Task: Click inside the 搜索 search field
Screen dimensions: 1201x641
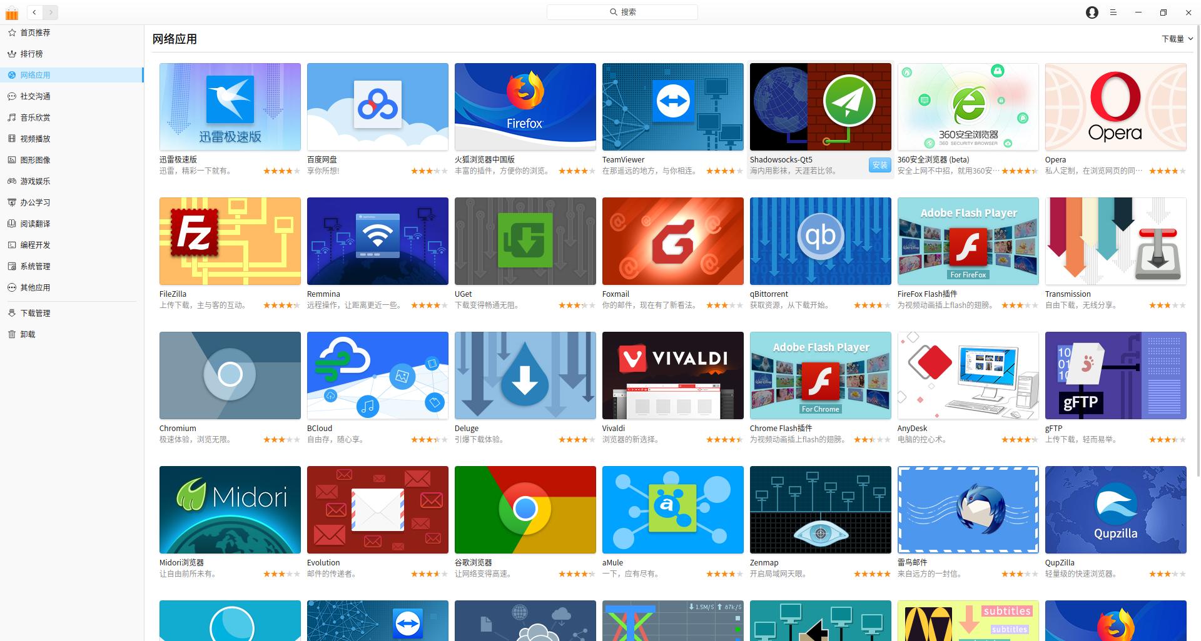Action: [622, 12]
